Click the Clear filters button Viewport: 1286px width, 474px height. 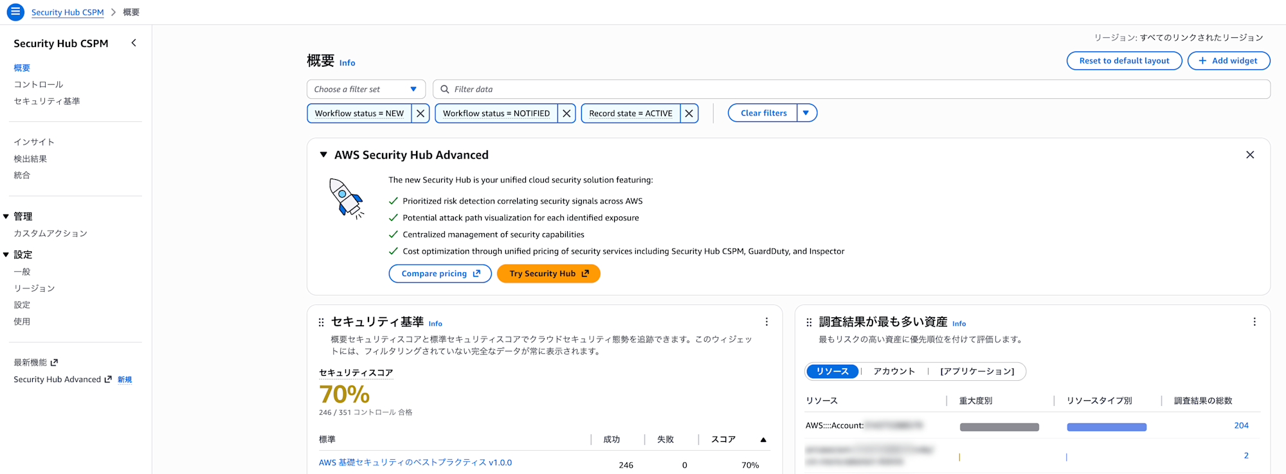coord(763,113)
